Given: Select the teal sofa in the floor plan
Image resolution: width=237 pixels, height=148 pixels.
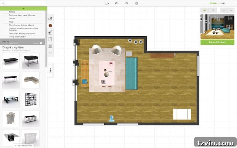Looking at the screenshot, I should tap(131, 74).
